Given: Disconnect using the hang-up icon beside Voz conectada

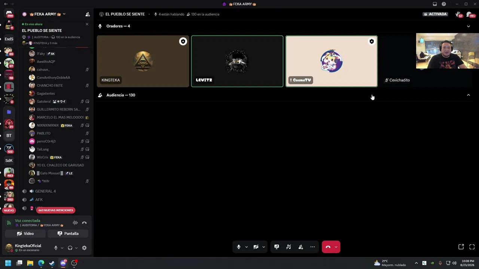Looking at the screenshot, I should click(84, 223).
